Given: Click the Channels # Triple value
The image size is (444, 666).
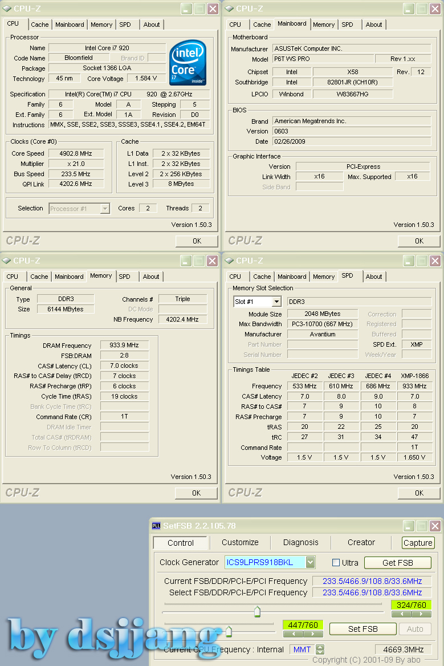Looking at the screenshot, I should click(182, 299).
